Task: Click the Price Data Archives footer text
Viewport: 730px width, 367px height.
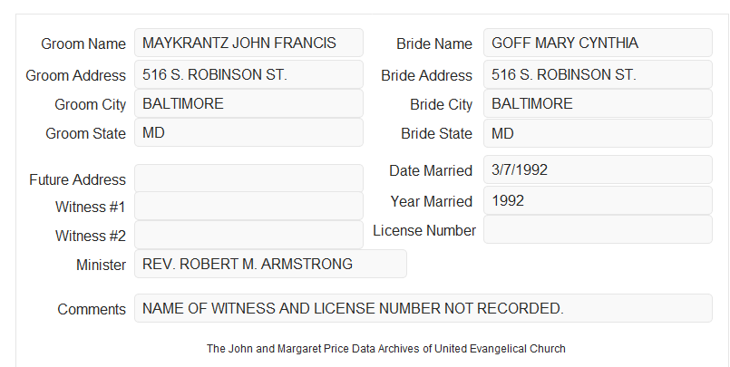Action: 386,348
